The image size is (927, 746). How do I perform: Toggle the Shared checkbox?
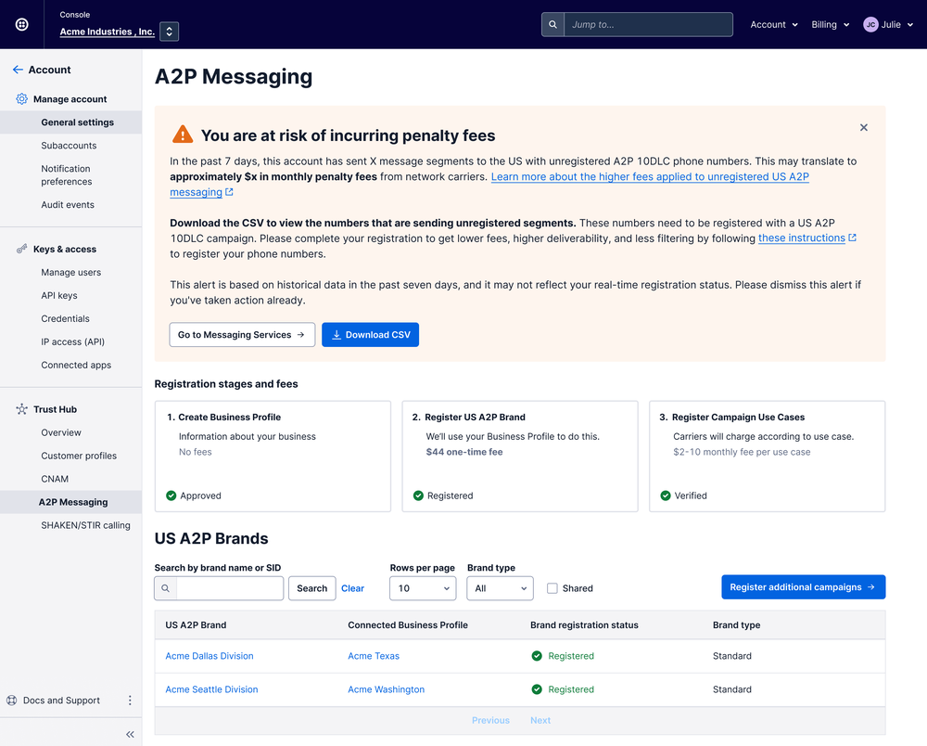(552, 588)
